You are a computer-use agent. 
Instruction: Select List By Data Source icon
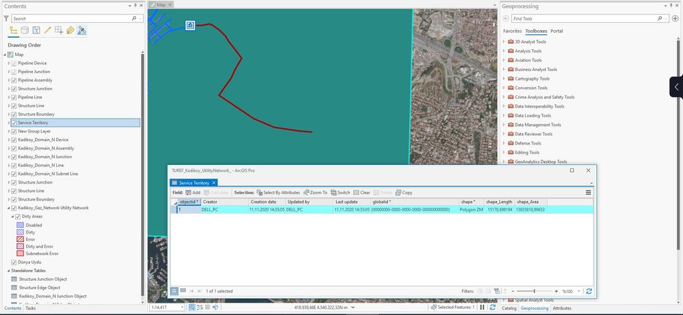click(25, 31)
